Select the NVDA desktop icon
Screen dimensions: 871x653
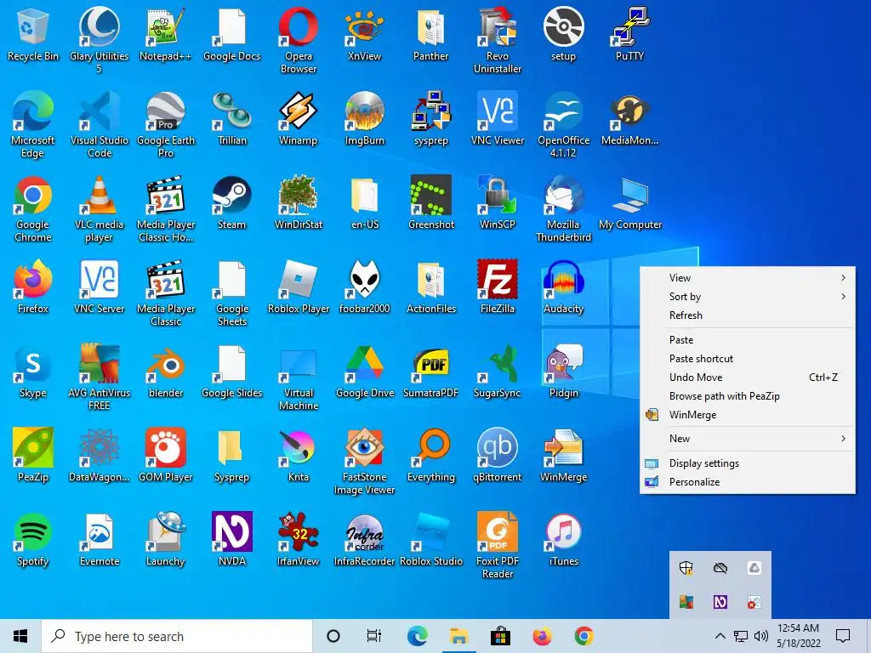coord(231,540)
